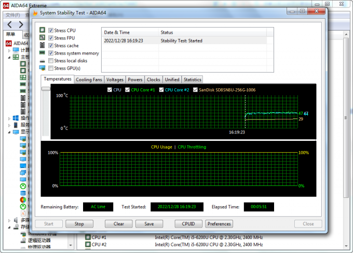Click the Stress GPU(s) monitor icon

click(x=43, y=68)
